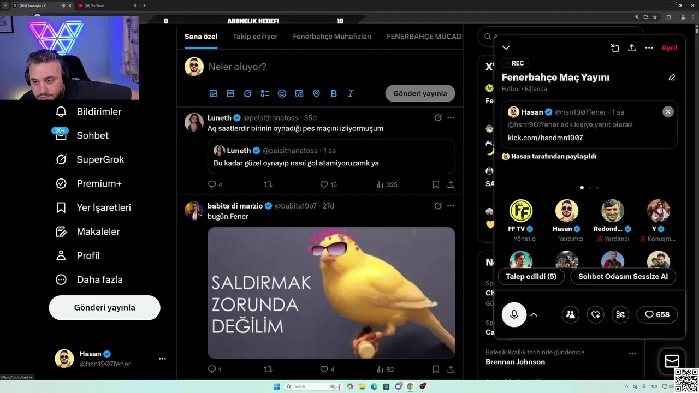Click the disabled composer Gönderi yayınla button
This screenshot has width=699, height=393.
click(x=420, y=93)
